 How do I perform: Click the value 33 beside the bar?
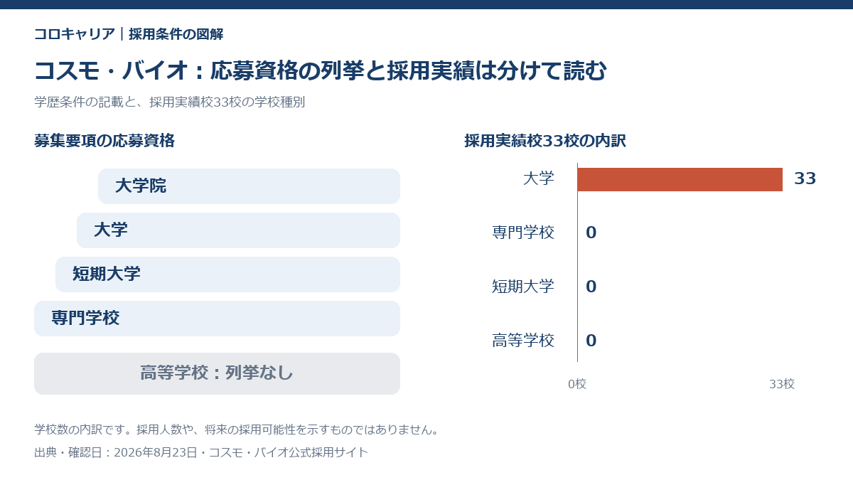point(805,179)
